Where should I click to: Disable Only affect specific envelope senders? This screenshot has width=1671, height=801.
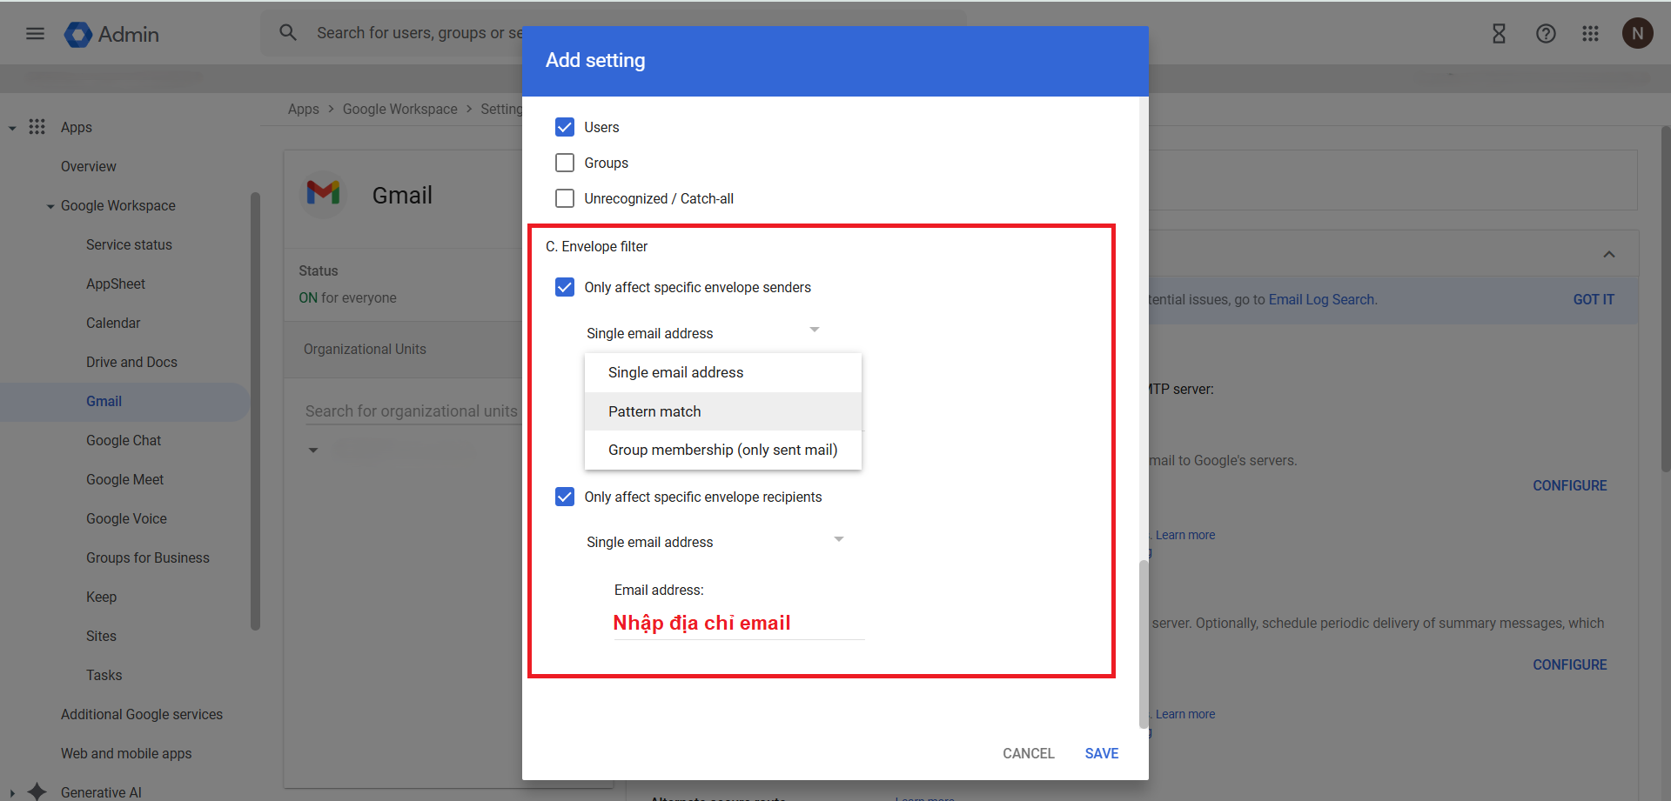(565, 287)
